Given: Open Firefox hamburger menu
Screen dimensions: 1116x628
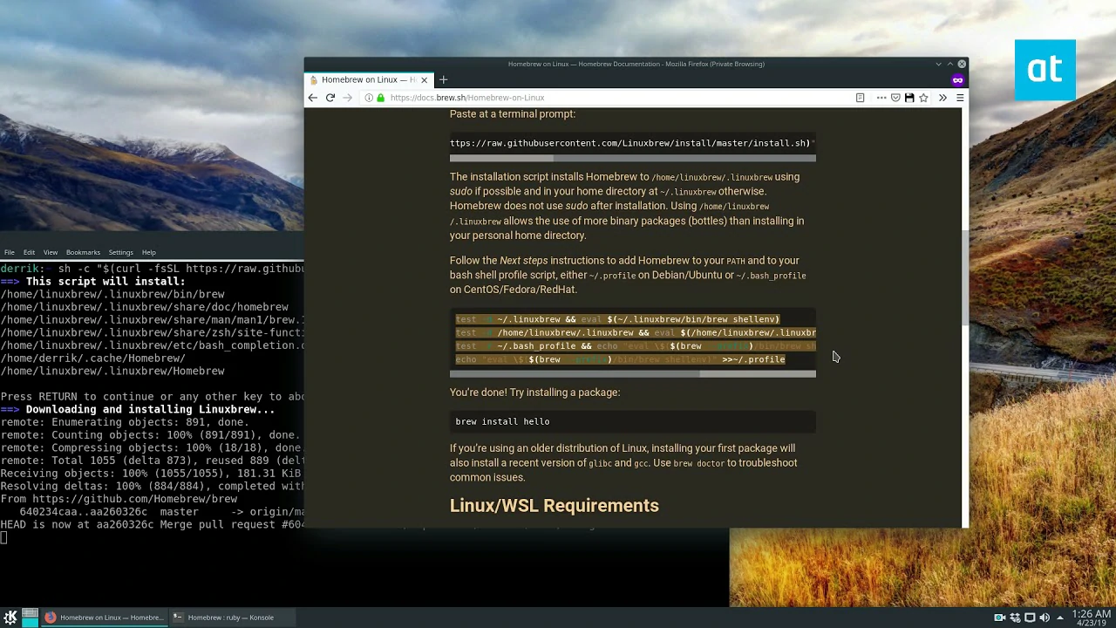Looking at the screenshot, I should pos(960,98).
